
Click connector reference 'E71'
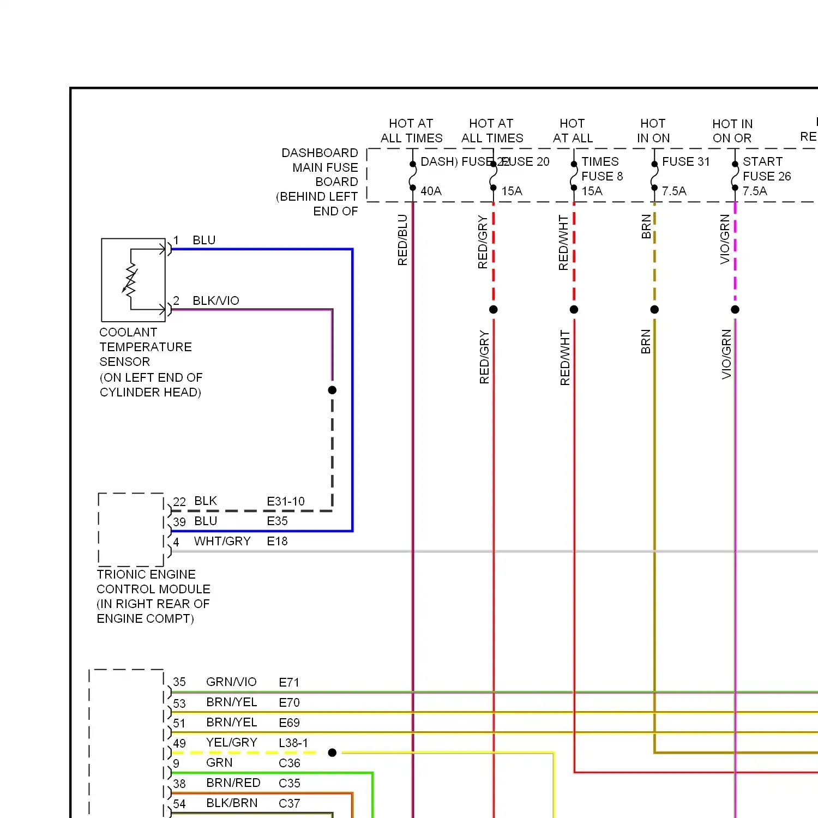pos(289,682)
